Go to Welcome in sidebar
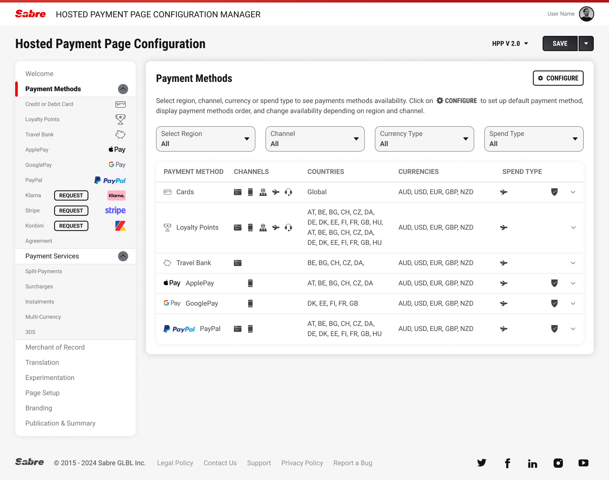This screenshot has height=480, width=609. click(x=39, y=74)
